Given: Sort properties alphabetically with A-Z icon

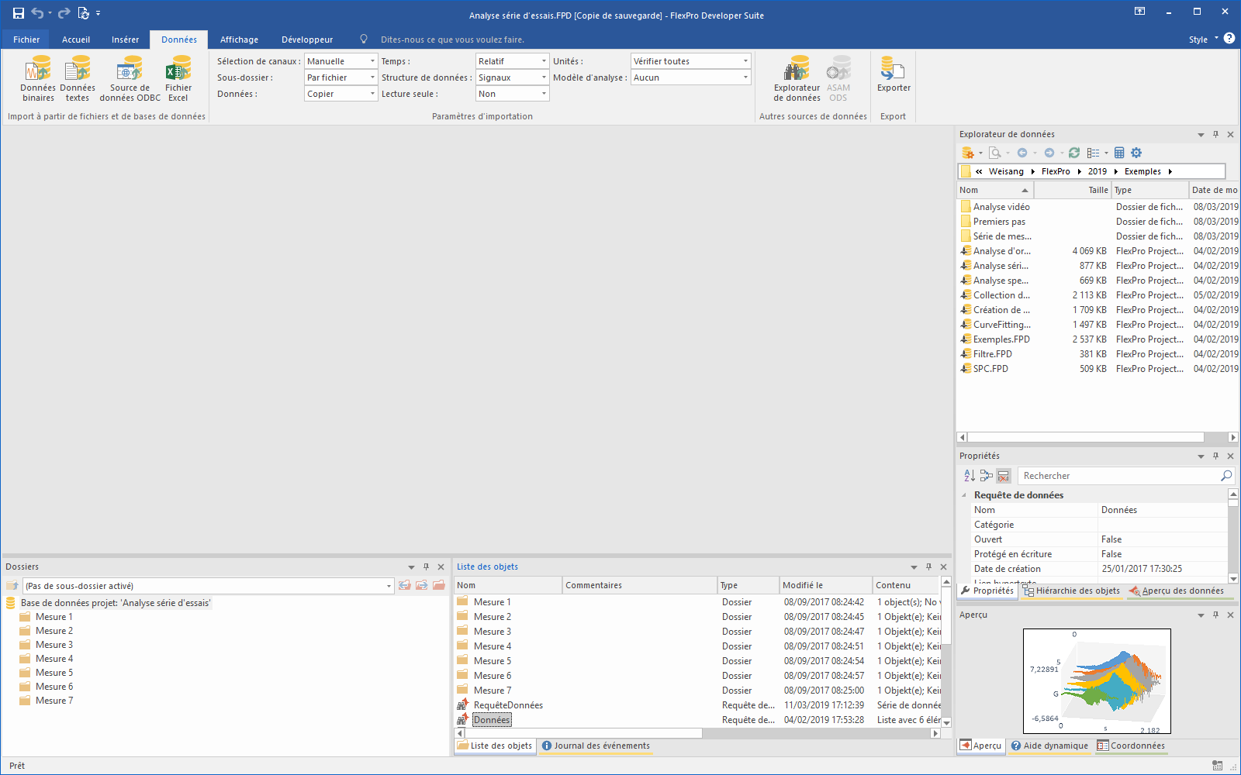Looking at the screenshot, I should [970, 476].
